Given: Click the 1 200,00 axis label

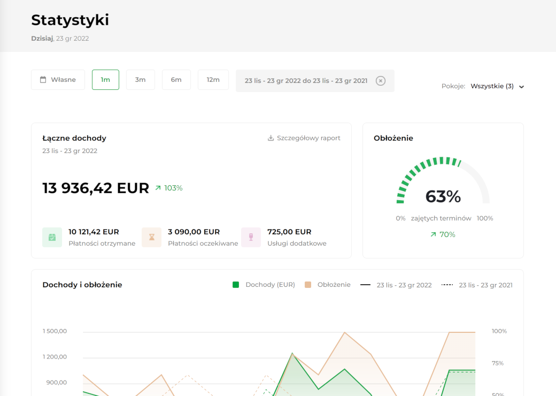Looking at the screenshot, I should [x=55, y=356].
